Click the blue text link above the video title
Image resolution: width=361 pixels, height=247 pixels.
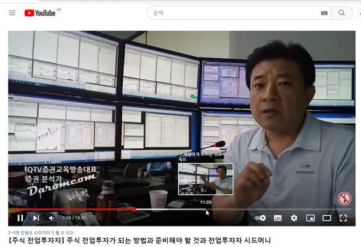pyautogui.click(x=41, y=233)
